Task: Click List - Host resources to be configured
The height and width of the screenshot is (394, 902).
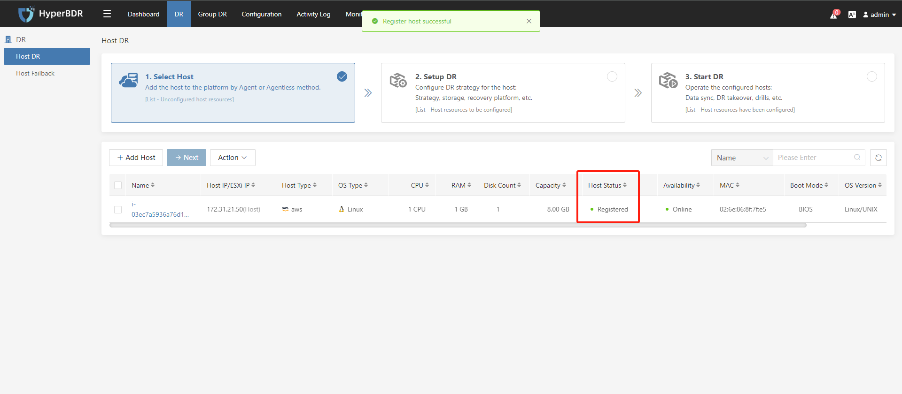Action: click(x=464, y=110)
